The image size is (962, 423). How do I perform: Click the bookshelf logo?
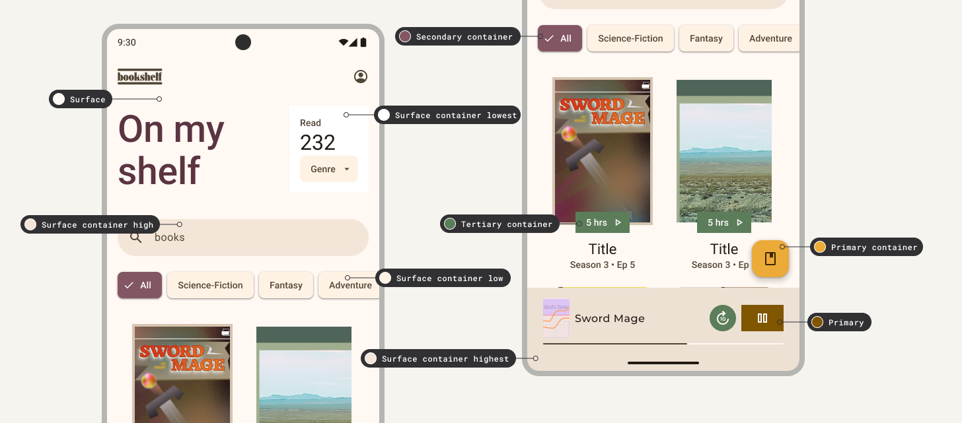(x=140, y=77)
